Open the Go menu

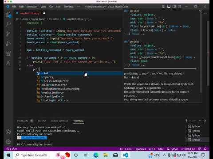(51, 7)
